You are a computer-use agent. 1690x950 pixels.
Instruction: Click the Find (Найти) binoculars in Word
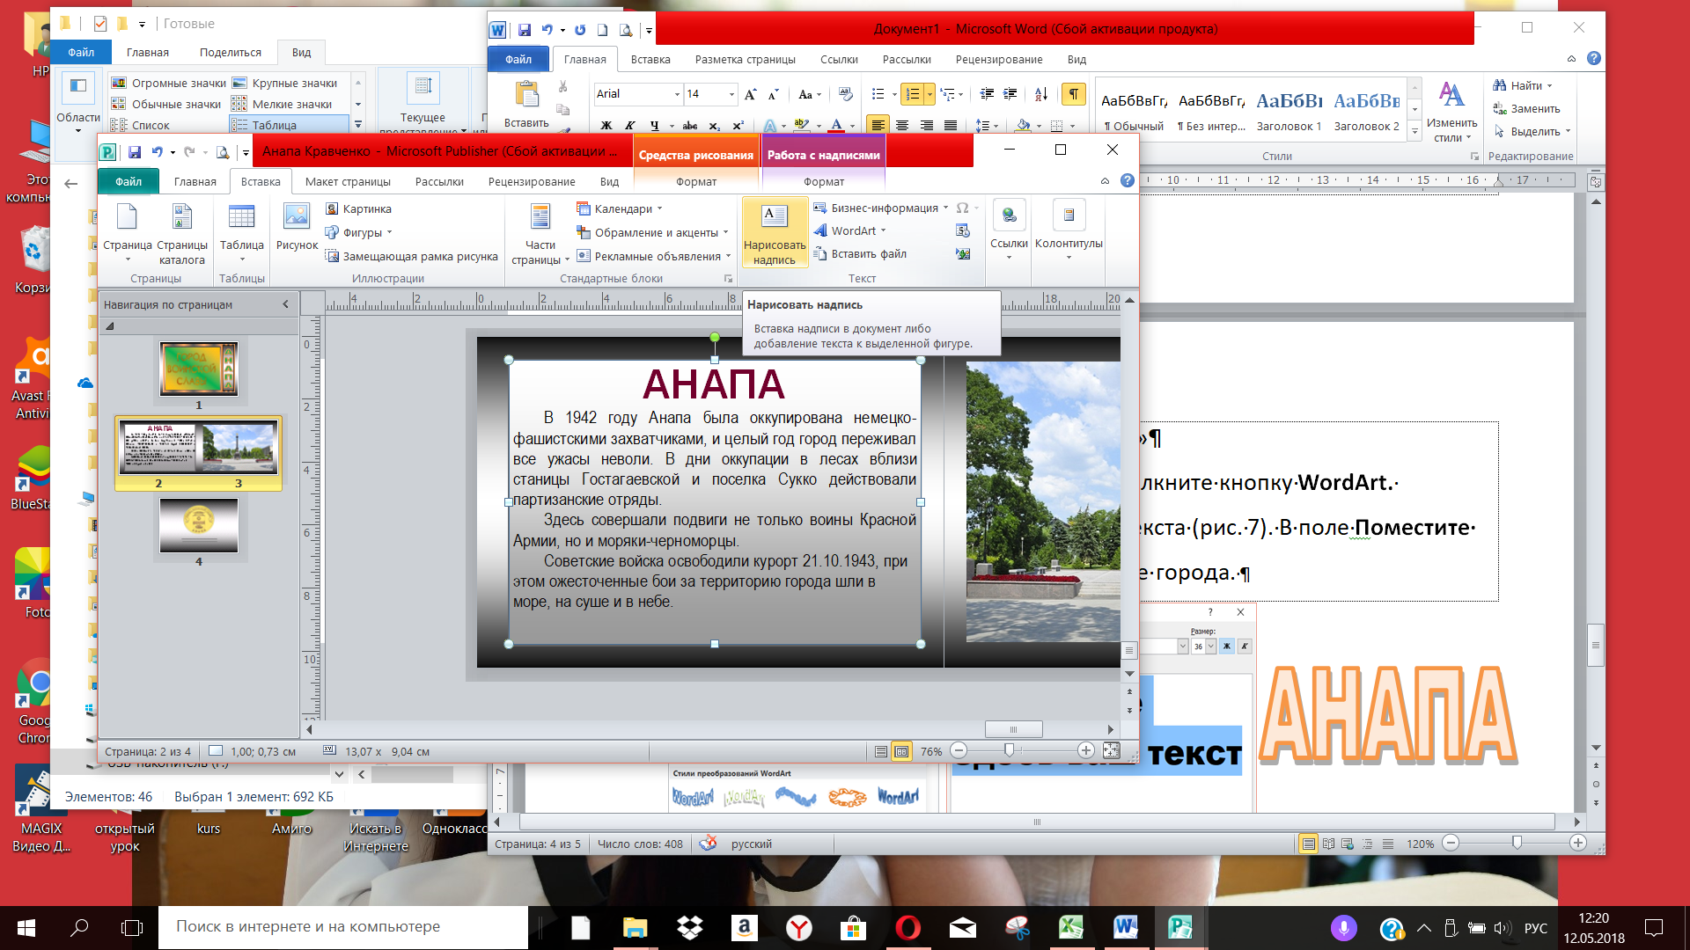[1500, 85]
